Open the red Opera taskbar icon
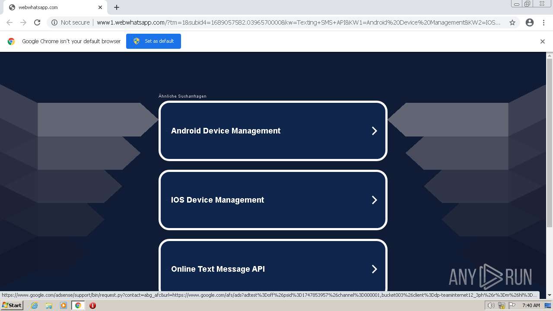The width and height of the screenshot is (553, 311). click(92, 305)
